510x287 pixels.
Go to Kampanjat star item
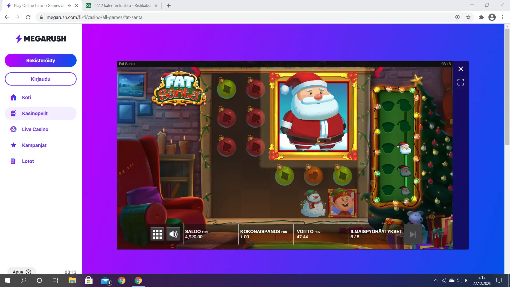[x=34, y=145]
